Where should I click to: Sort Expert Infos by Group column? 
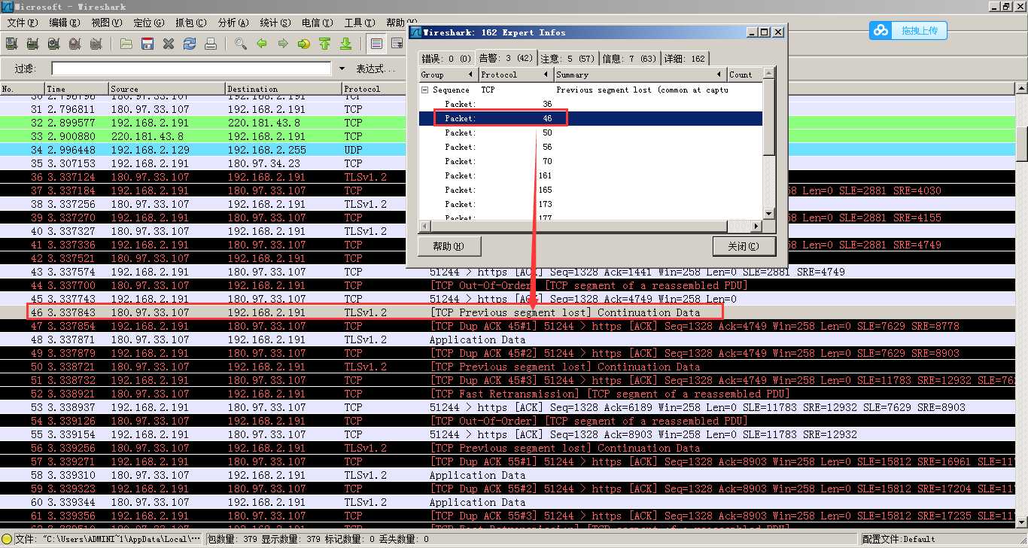click(x=449, y=75)
